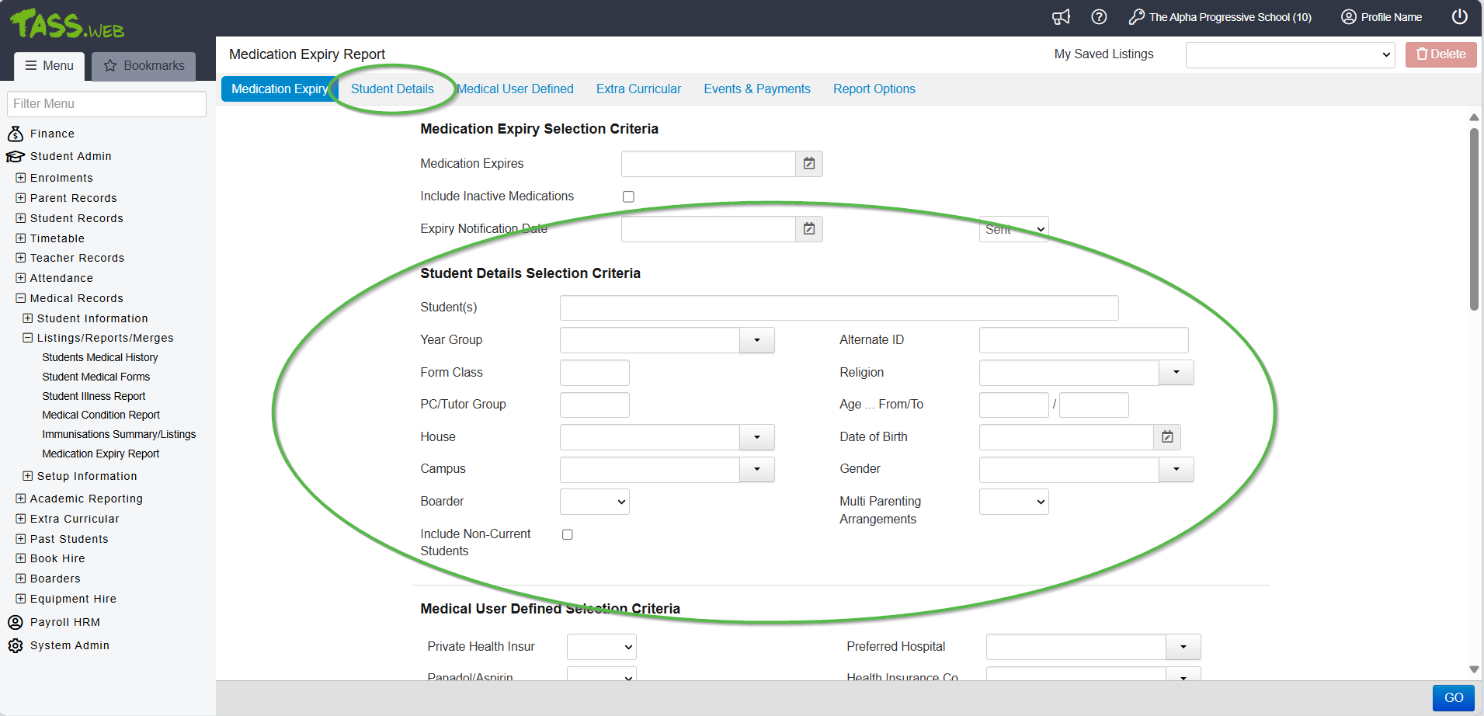
Task: Click the announcements megaphone icon
Action: (x=1061, y=17)
